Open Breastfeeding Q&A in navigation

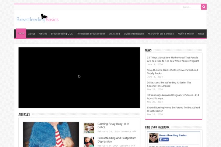62,34
